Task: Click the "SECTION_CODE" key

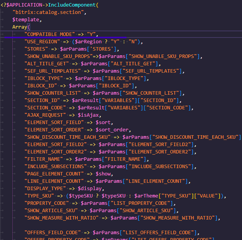Action: point(45,108)
